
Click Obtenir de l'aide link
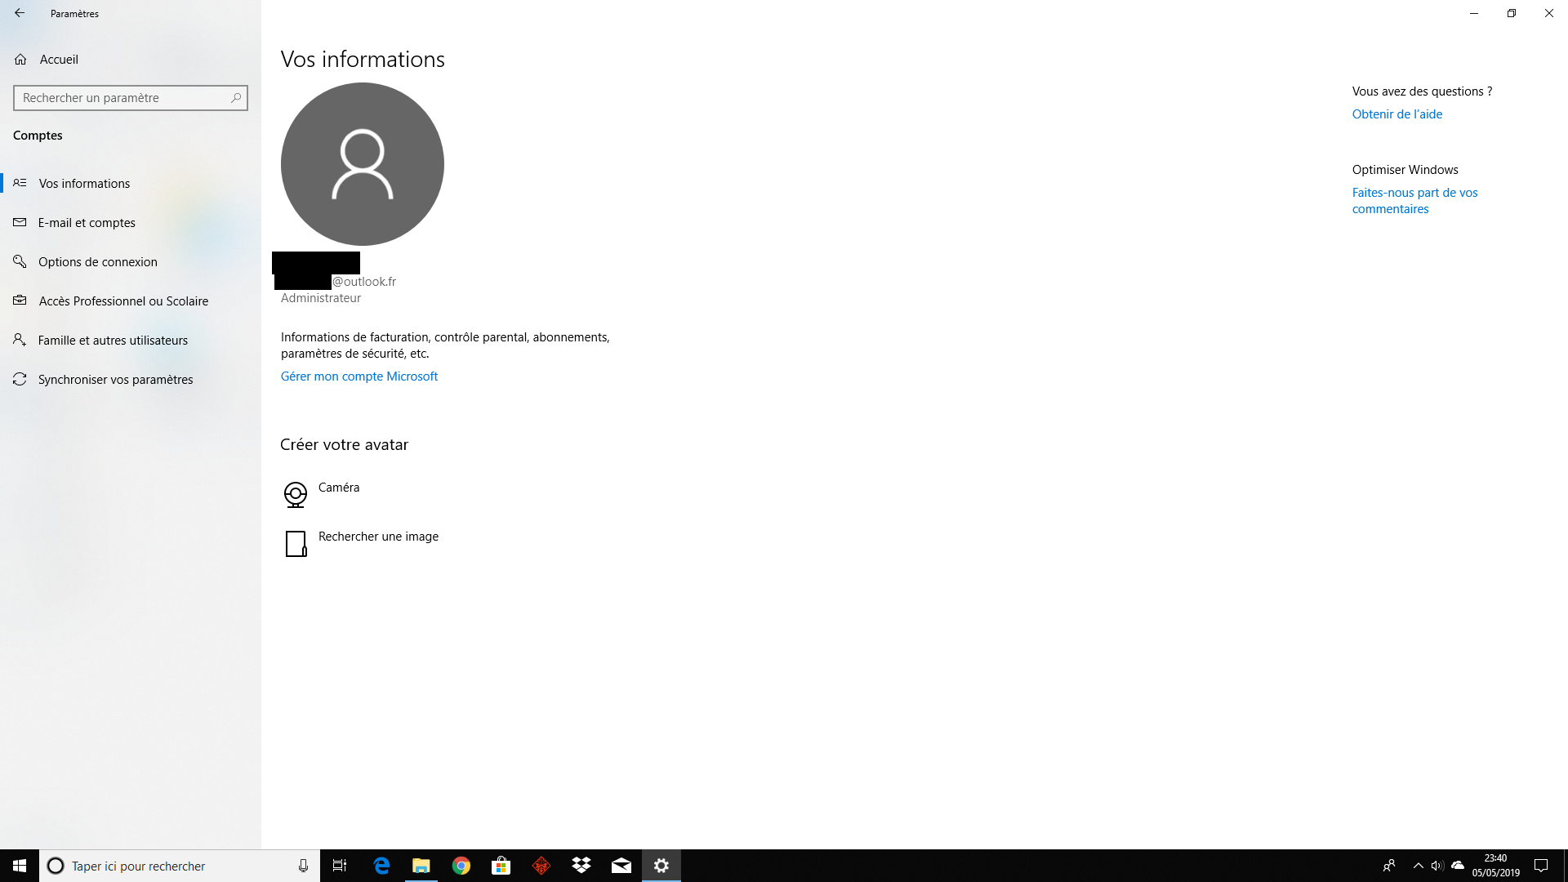[x=1396, y=114]
